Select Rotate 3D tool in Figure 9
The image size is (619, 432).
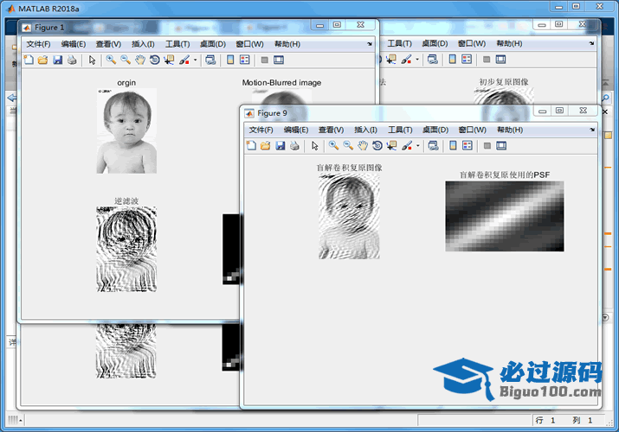point(377,146)
